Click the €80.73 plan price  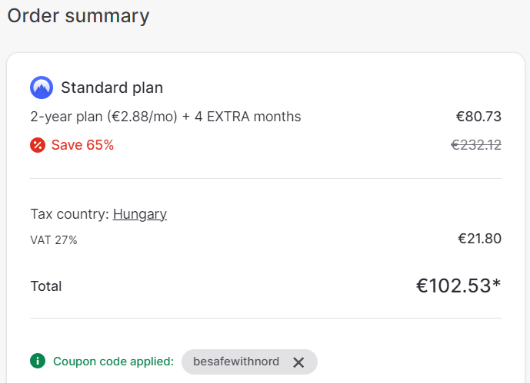478,117
